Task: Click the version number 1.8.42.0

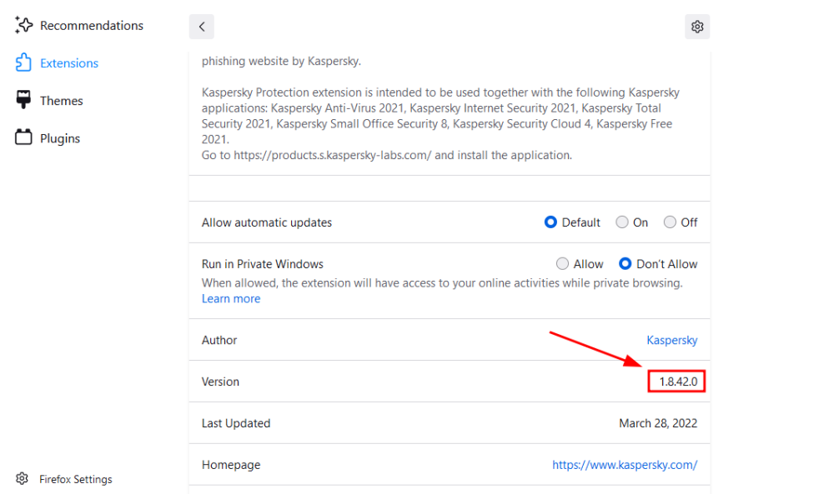Action: (677, 382)
